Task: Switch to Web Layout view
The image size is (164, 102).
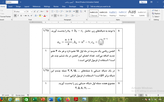Action: click(146, 95)
